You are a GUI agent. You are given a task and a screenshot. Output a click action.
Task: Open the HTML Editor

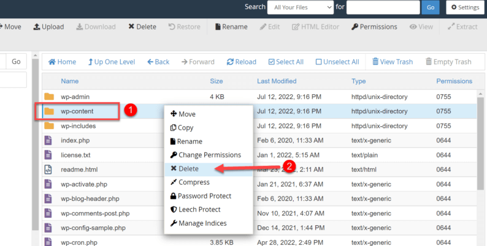click(315, 27)
